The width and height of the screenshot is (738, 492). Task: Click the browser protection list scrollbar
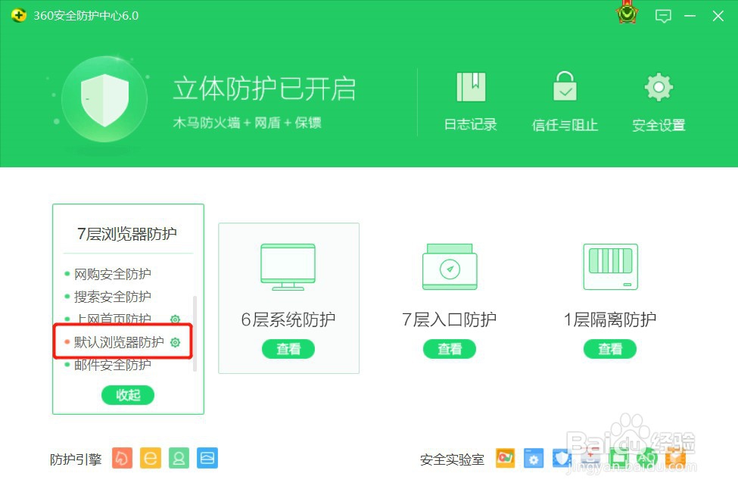(195, 333)
